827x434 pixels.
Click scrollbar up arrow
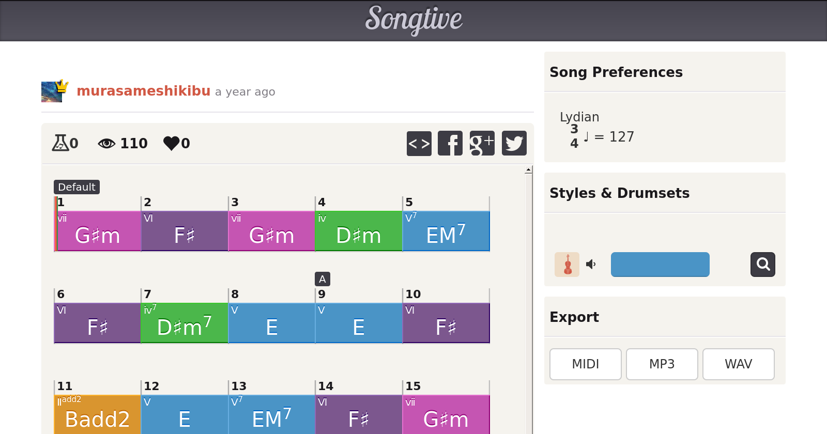528,169
